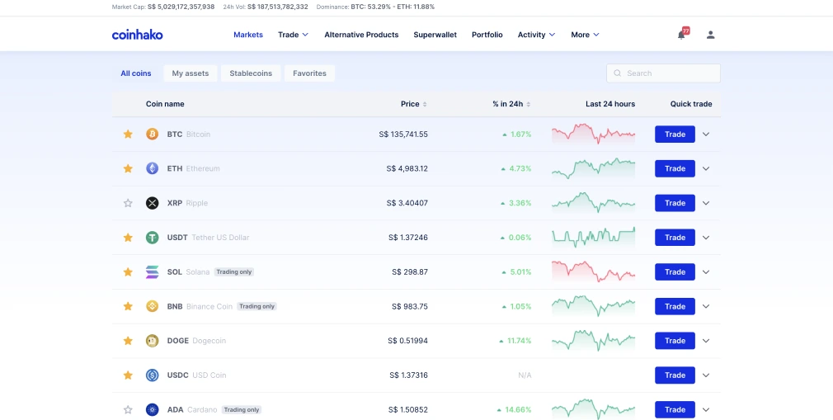Open the Trade dropdown menu
This screenshot has height=420, width=833.
(294, 35)
